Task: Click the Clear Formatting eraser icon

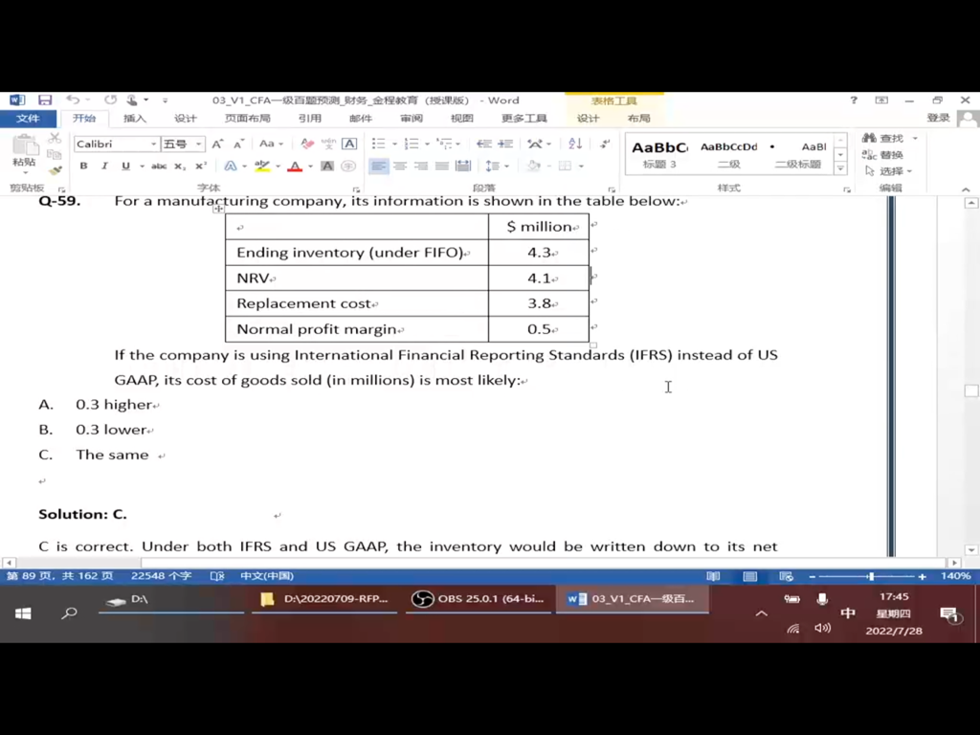Action: point(307,144)
